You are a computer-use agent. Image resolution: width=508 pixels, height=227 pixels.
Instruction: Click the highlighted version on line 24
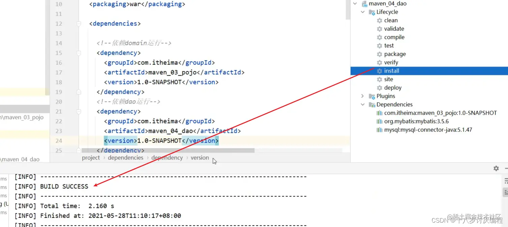(x=161, y=141)
